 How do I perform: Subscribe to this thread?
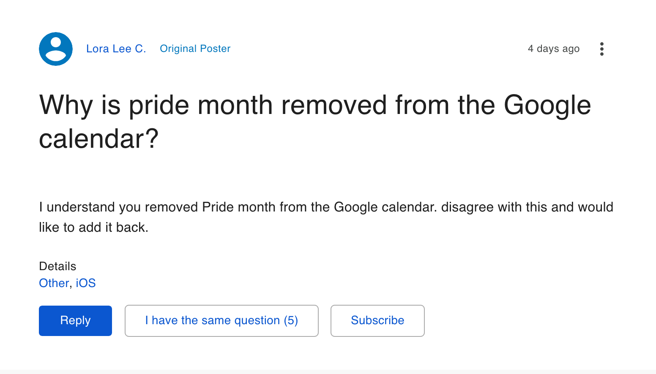(377, 321)
